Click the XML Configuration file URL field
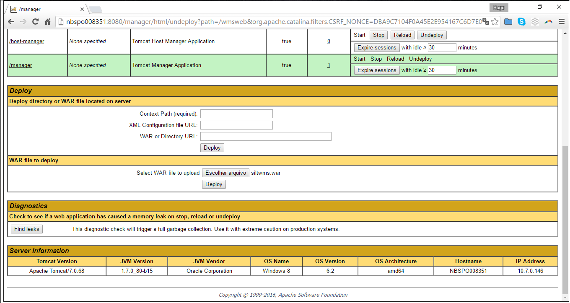 click(x=236, y=125)
